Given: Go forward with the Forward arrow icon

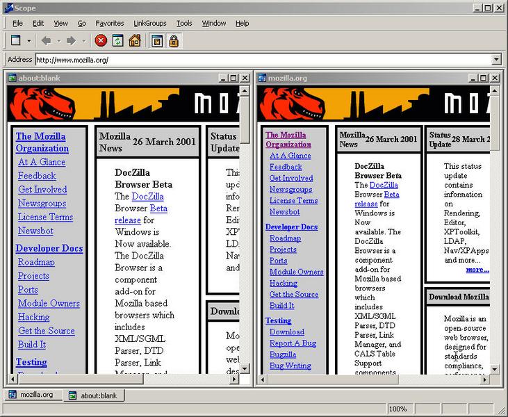Looking at the screenshot, I should (71, 41).
